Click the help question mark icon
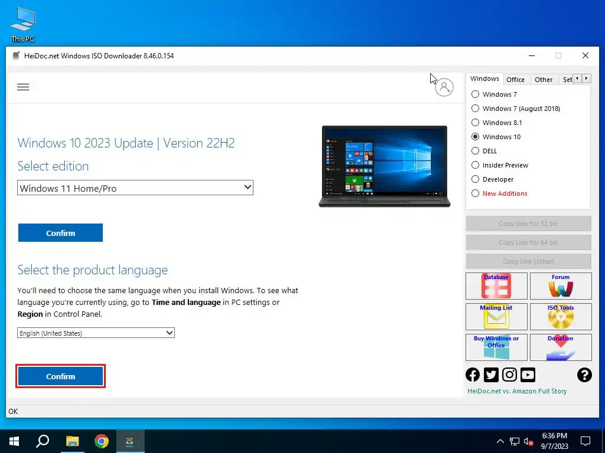The image size is (605, 453). (584, 375)
